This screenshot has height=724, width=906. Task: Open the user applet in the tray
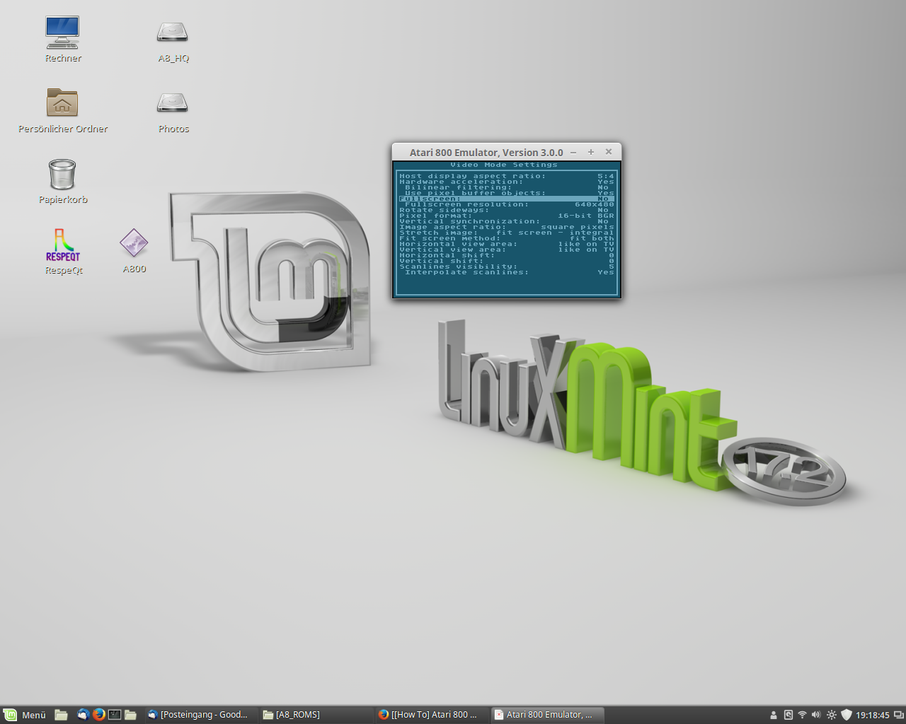pyautogui.click(x=774, y=715)
